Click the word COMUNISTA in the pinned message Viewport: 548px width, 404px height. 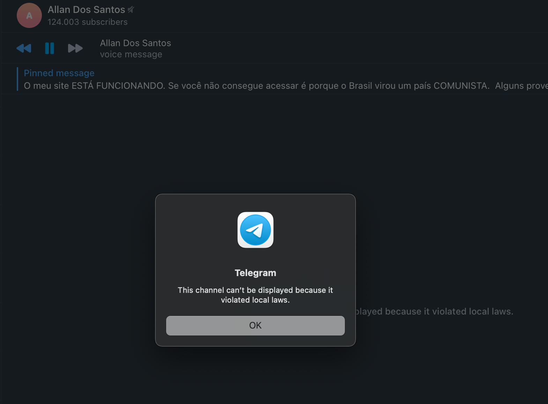pyautogui.click(x=461, y=86)
